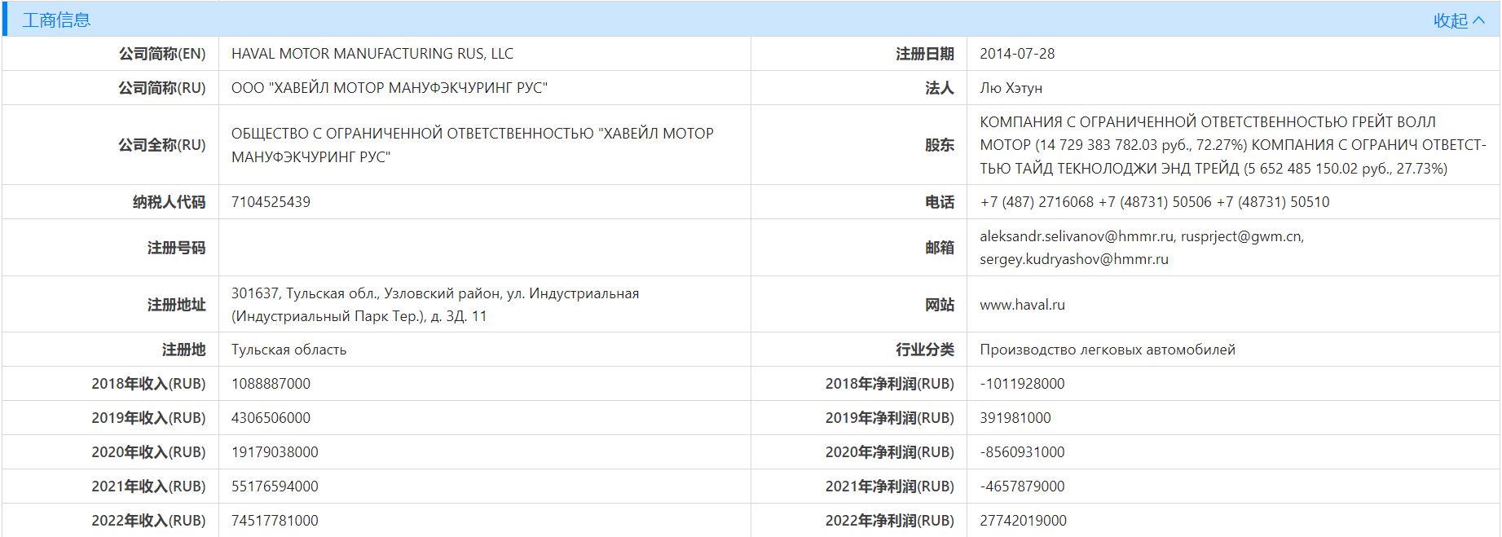
Task: Select the registration date 2014-07-28
Action: tap(1017, 54)
